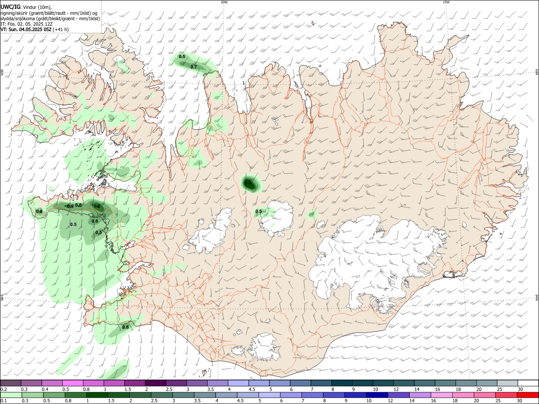Viewport: 539px width, 404px height.
Task: Click the 1.0 precipitation value on the map
Action: coord(97,206)
